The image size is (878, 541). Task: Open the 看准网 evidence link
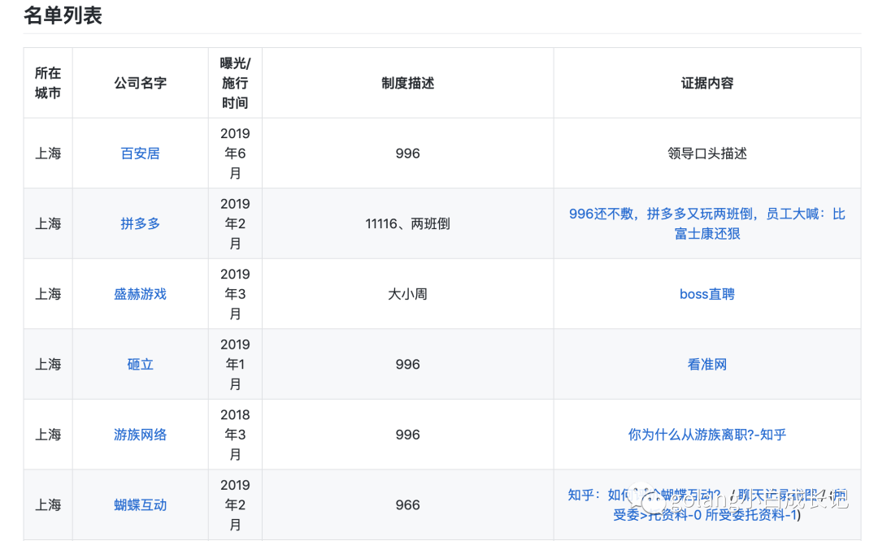pyautogui.click(x=706, y=365)
